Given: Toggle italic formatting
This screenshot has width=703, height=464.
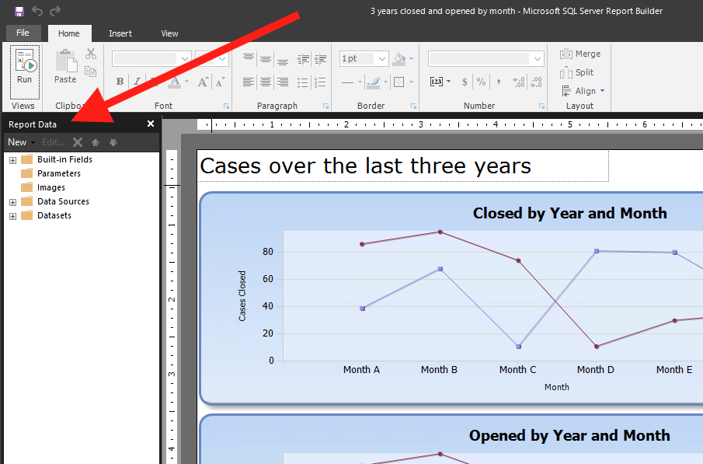Looking at the screenshot, I should click(x=137, y=82).
